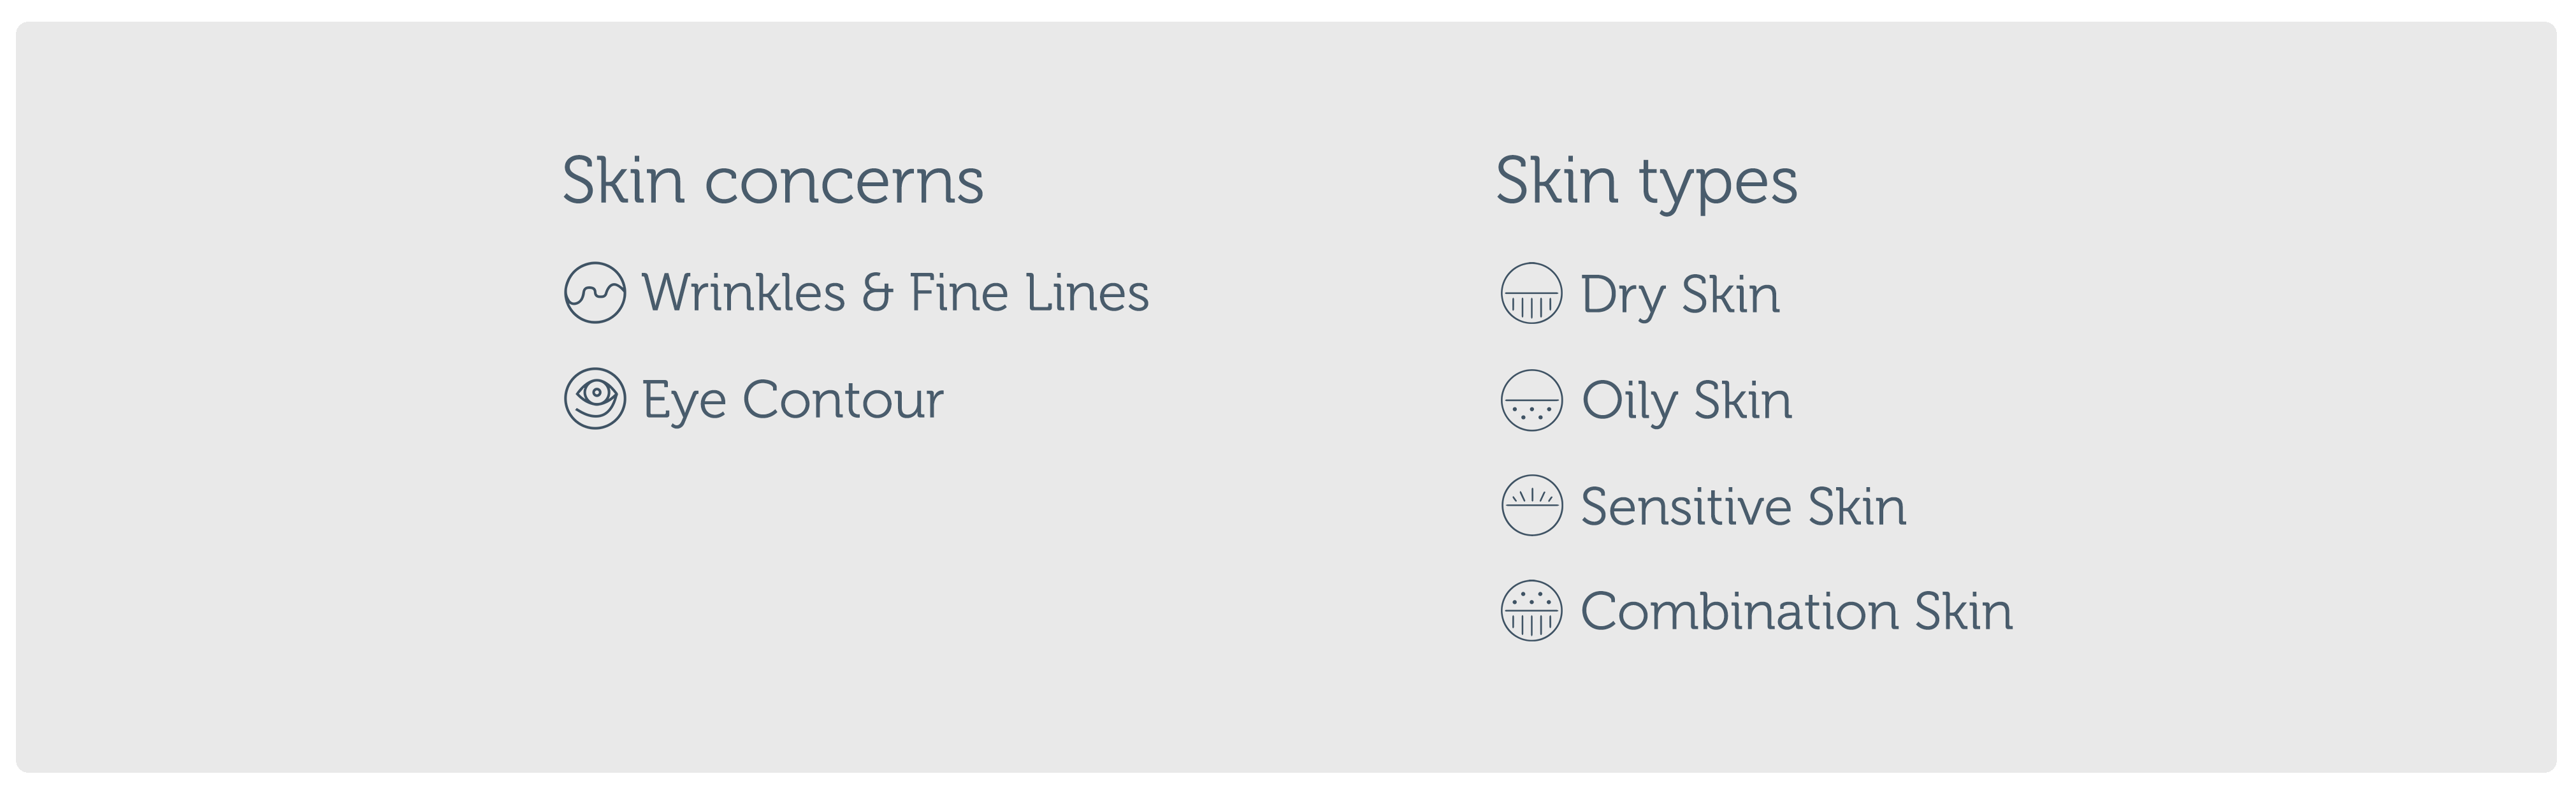Screen dimensions: 2576x797
Task: Choose the Sensitive Skin text label
Action: pos(1743,506)
